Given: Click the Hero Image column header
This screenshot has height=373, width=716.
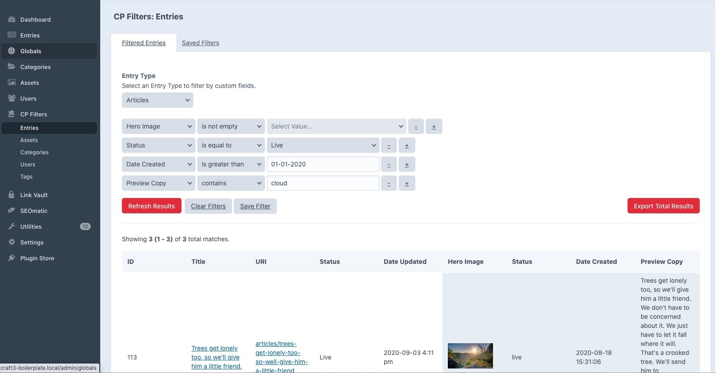Looking at the screenshot, I should (x=465, y=262).
